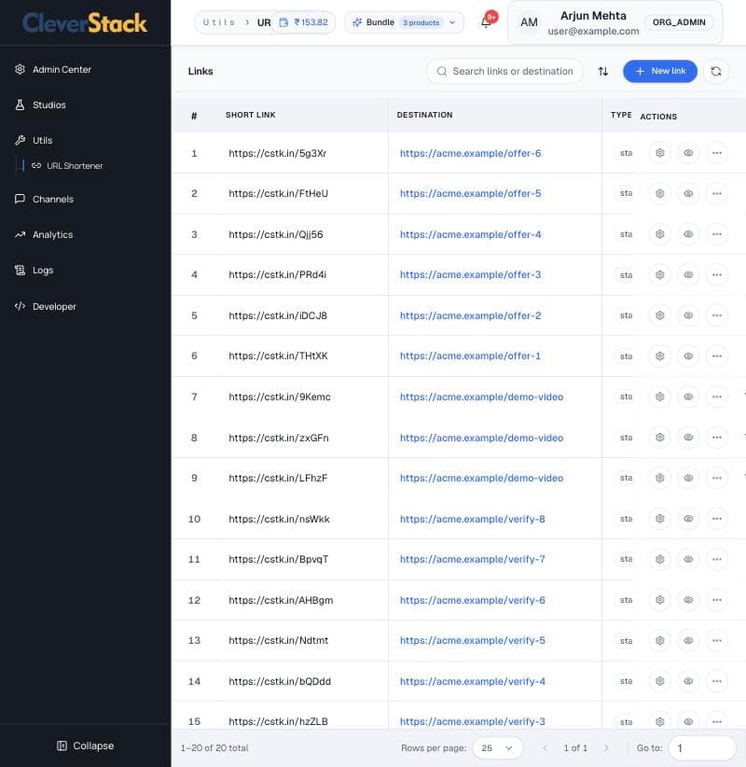Select URL Shortener submenu item
This screenshot has height=767, width=746.
[x=67, y=166]
